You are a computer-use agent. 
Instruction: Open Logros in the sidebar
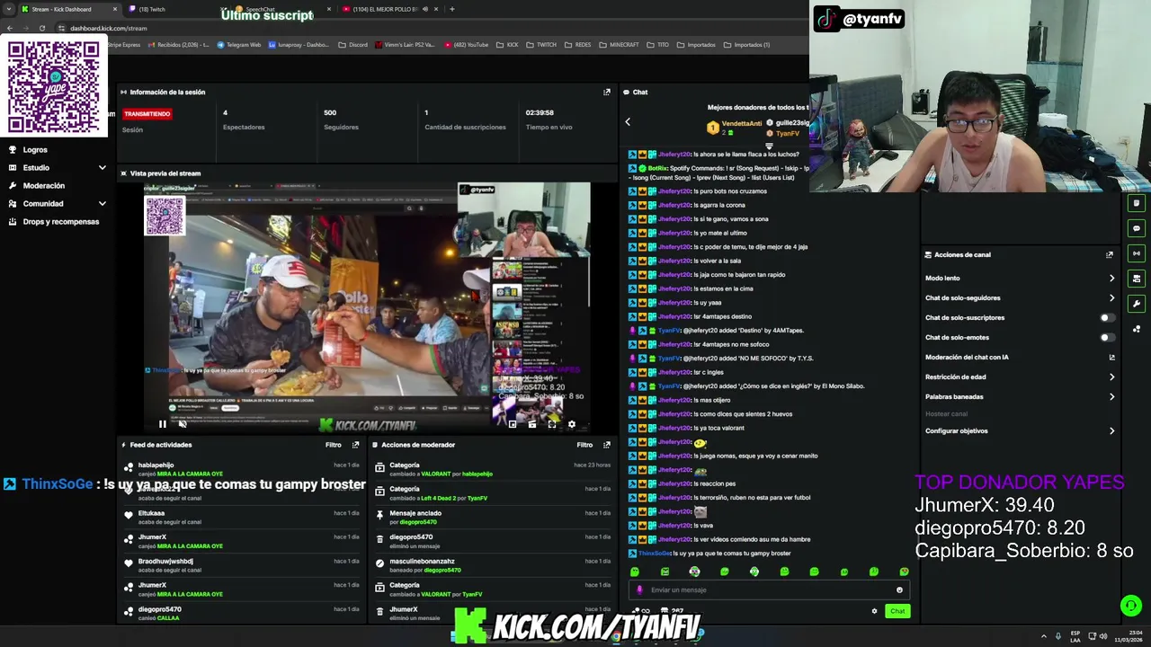(35, 149)
